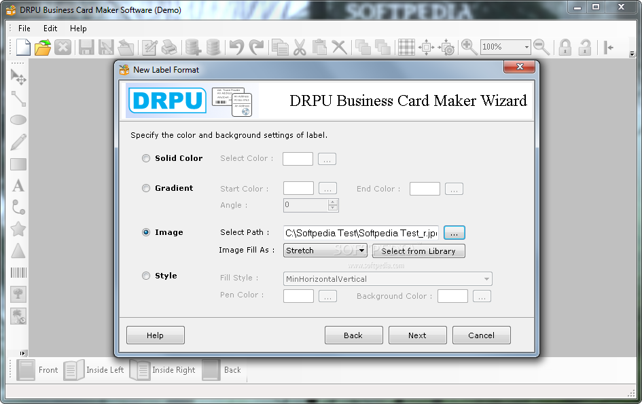Select the Star shape tool

pos(18,229)
